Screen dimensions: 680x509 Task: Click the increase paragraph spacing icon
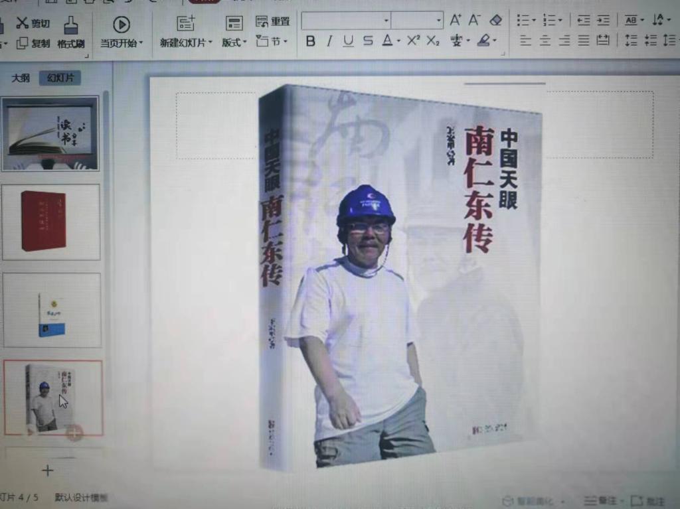coord(631,40)
